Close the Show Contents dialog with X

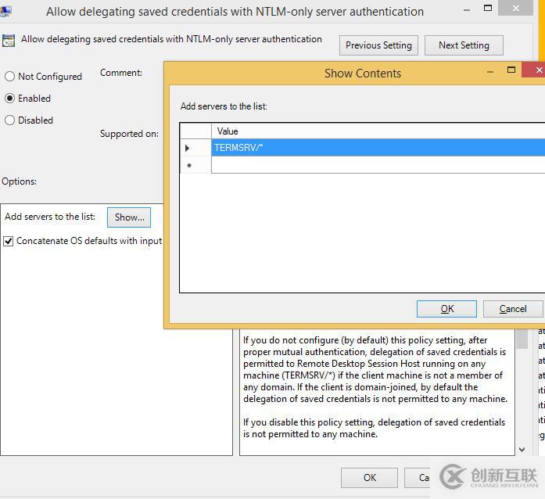pyautogui.click(x=538, y=70)
